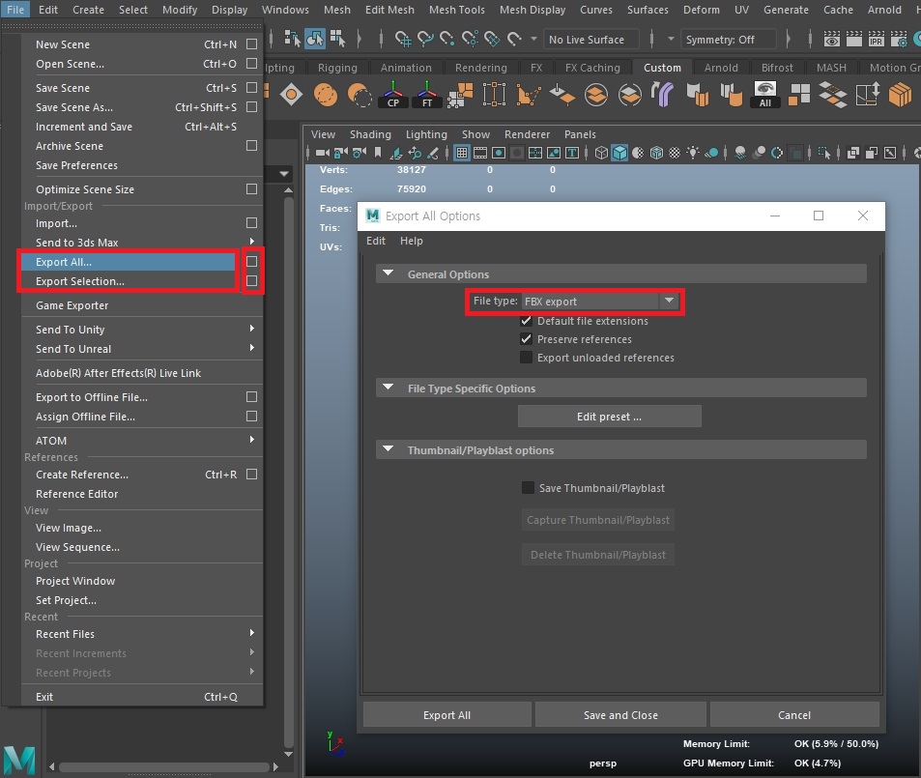Enable Snap to points magnet icon

tap(447, 39)
